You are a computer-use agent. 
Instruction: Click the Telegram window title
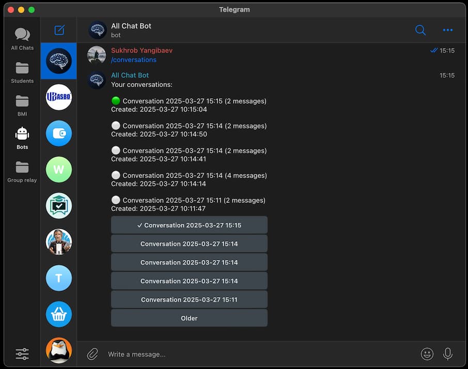235,9
